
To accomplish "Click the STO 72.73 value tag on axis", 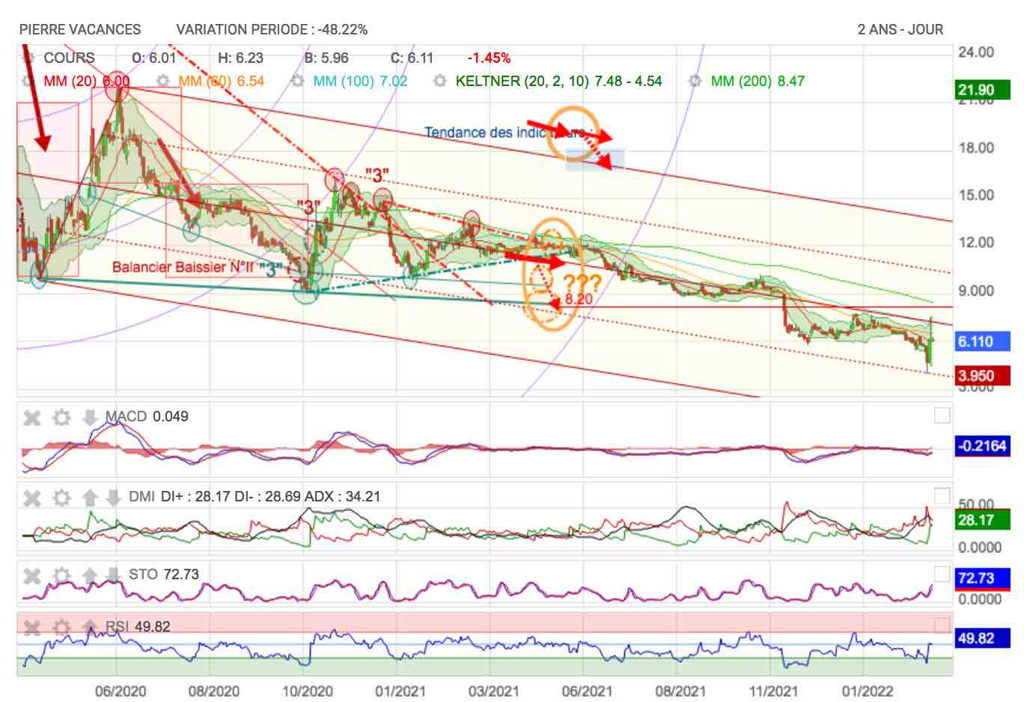I will tap(983, 578).
